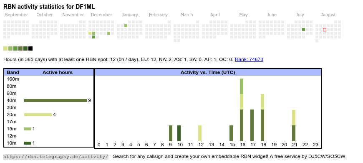This screenshot has height=163, width=363.
Task: Click hour label 23 on the time axis
Action: tap(315, 145)
